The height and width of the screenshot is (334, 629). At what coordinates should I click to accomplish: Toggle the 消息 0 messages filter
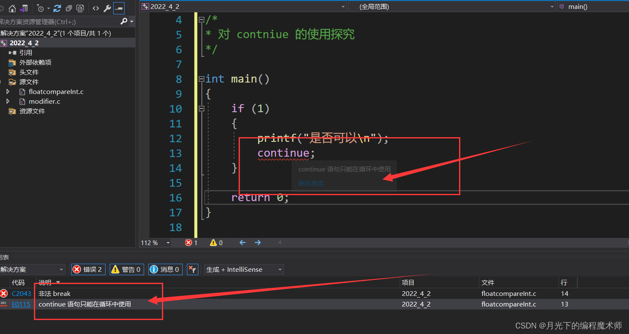pyautogui.click(x=165, y=269)
